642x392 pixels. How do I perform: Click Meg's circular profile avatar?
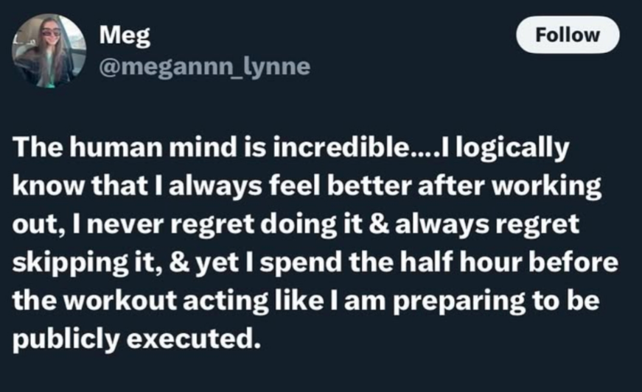(49, 51)
